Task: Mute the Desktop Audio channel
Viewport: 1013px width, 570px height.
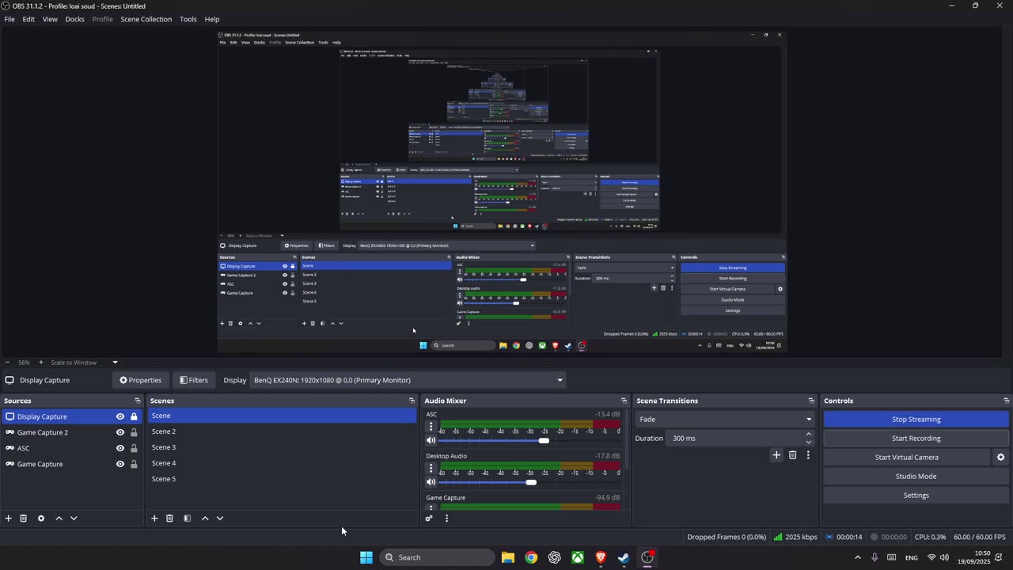Action: point(431,482)
